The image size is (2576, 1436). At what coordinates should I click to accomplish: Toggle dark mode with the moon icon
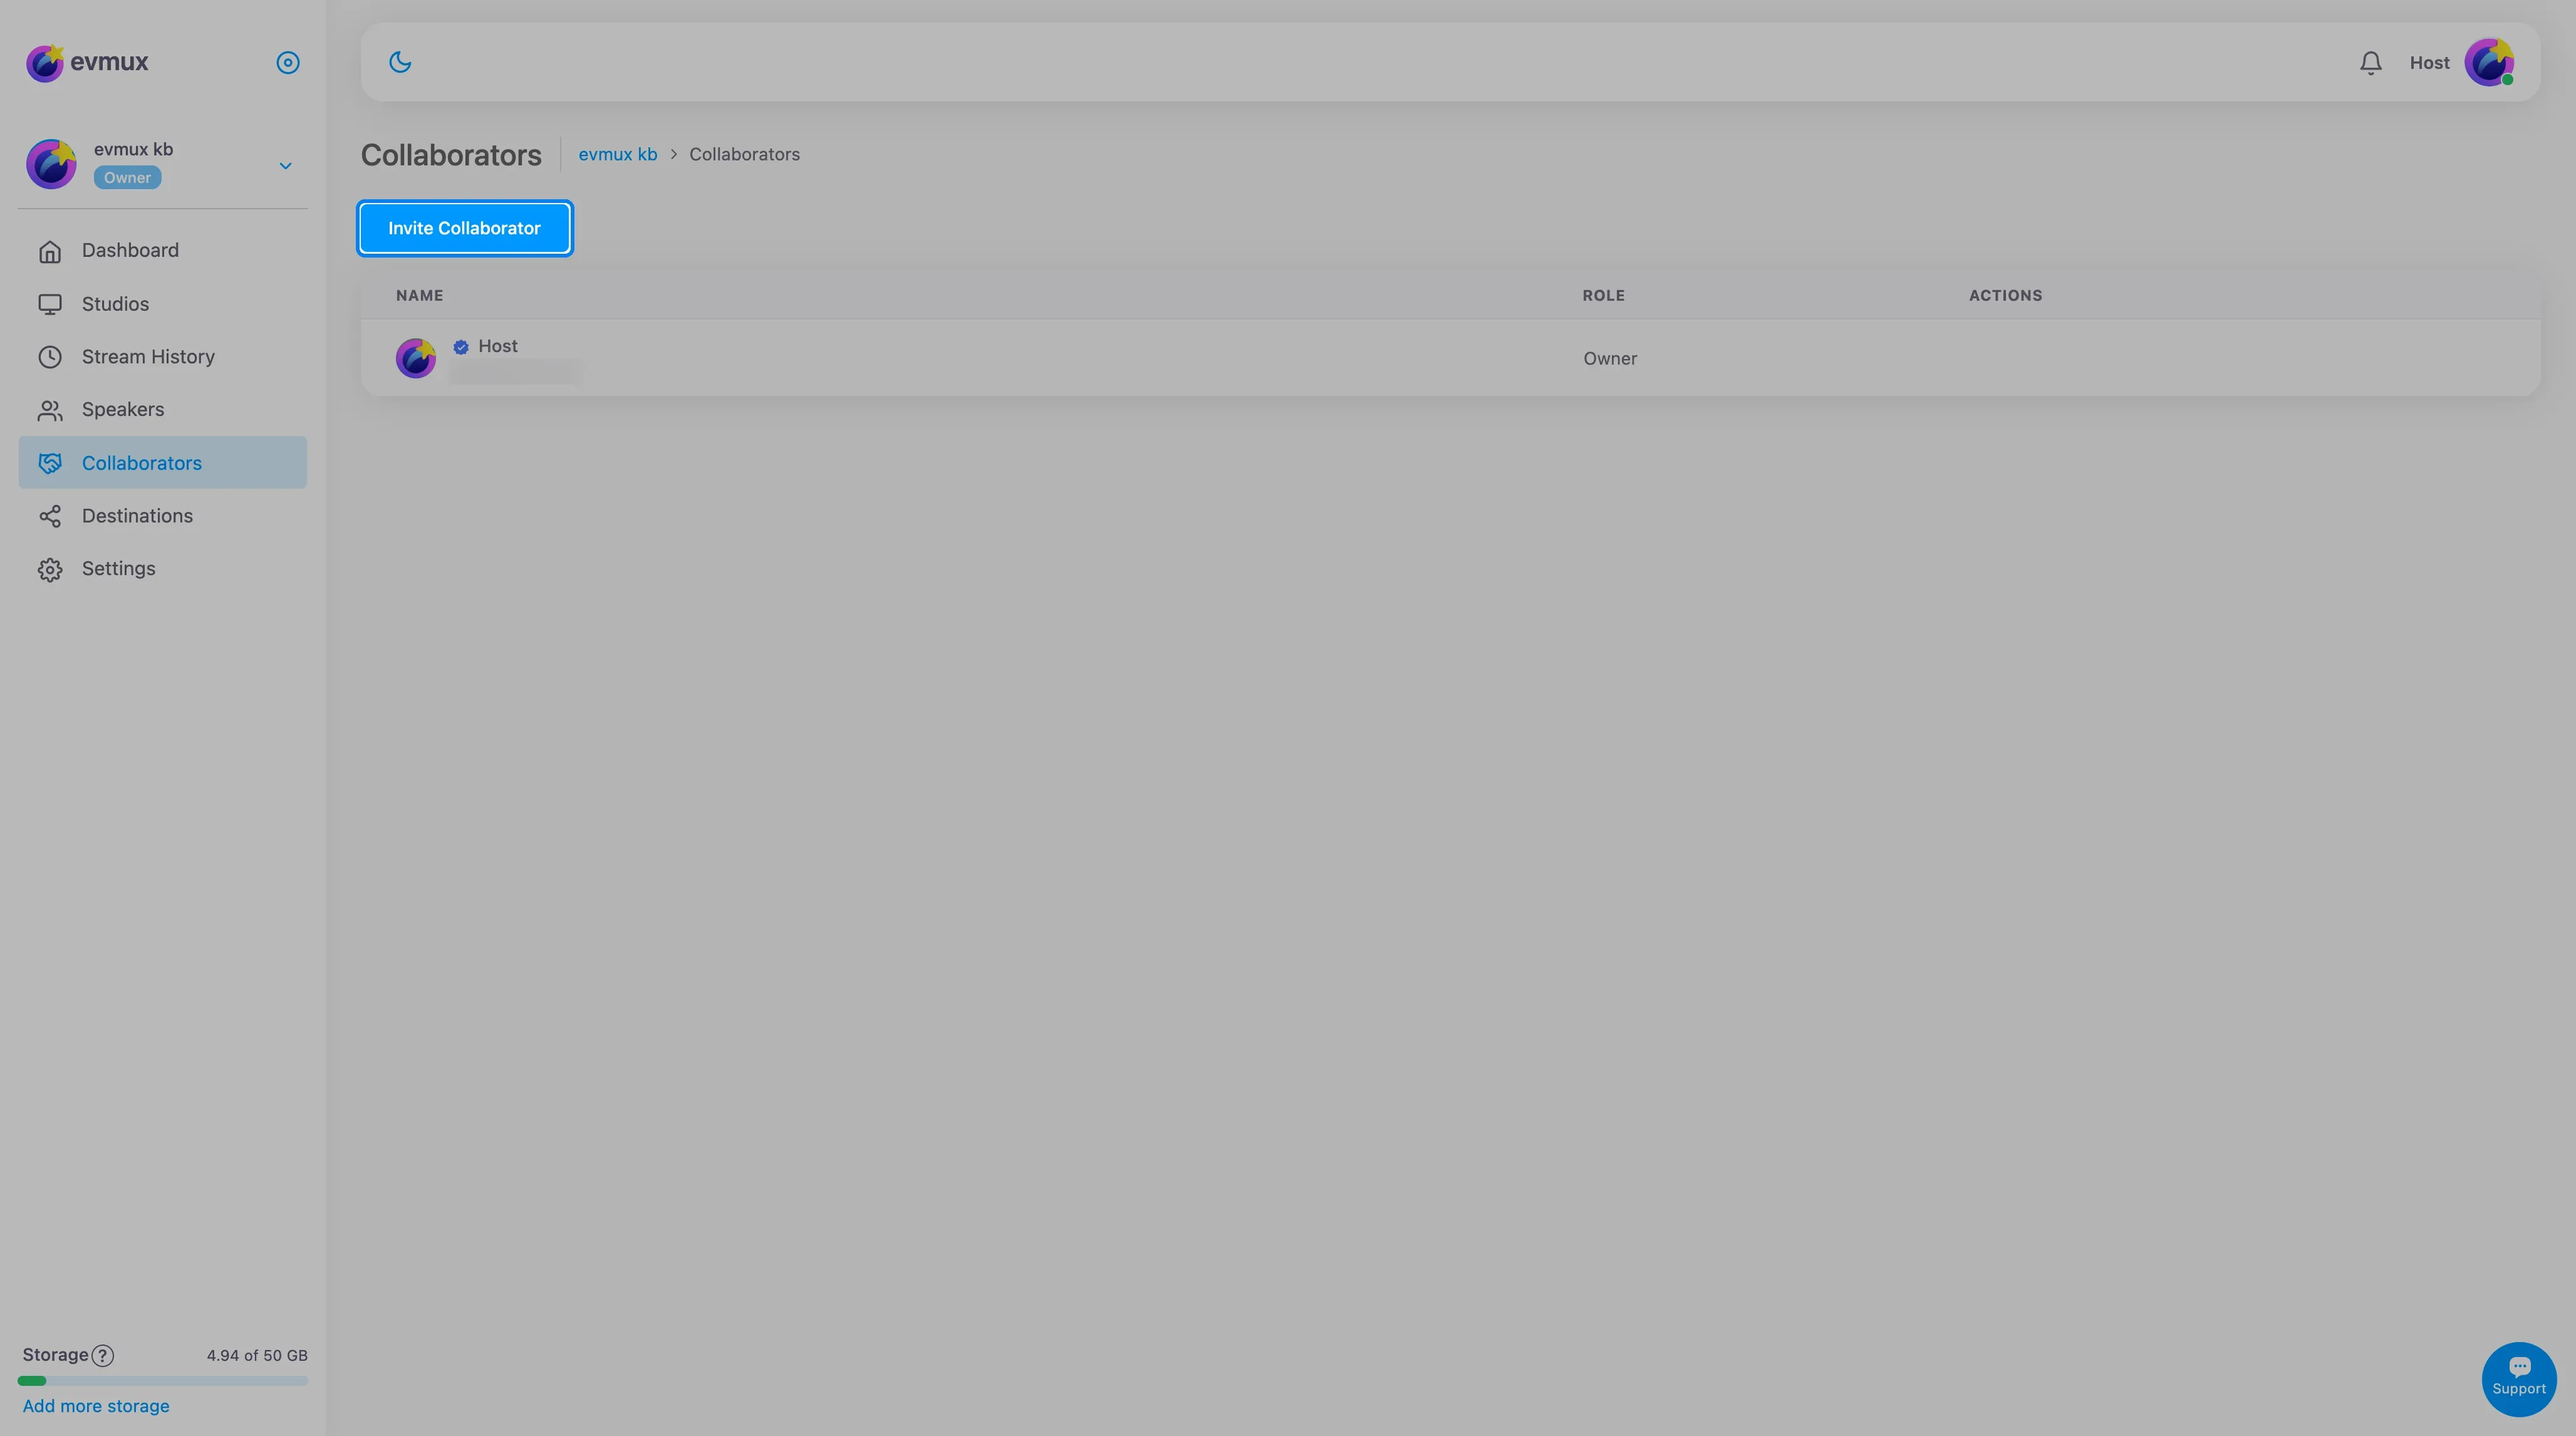click(x=400, y=62)
